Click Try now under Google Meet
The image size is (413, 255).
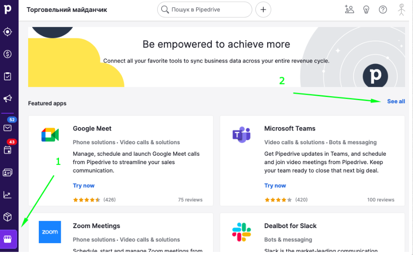pos(84,185)
